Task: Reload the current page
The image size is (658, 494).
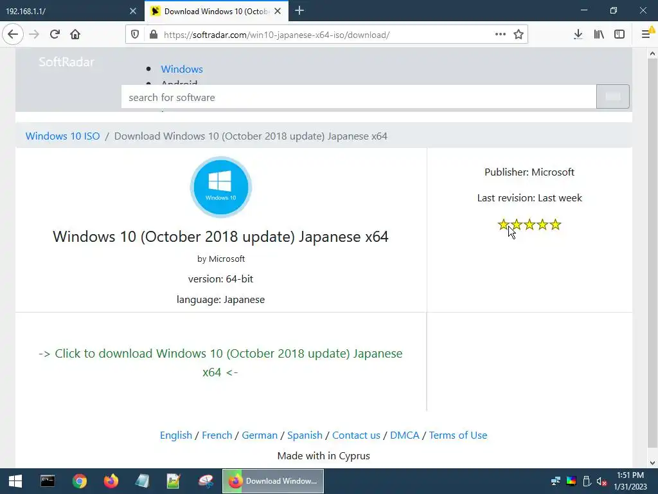Action: 55,35
